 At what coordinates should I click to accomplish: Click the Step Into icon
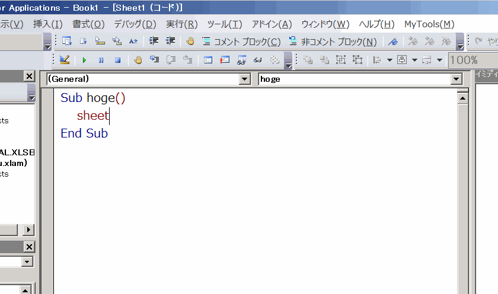pyautogui.click(x=154, y=60)
